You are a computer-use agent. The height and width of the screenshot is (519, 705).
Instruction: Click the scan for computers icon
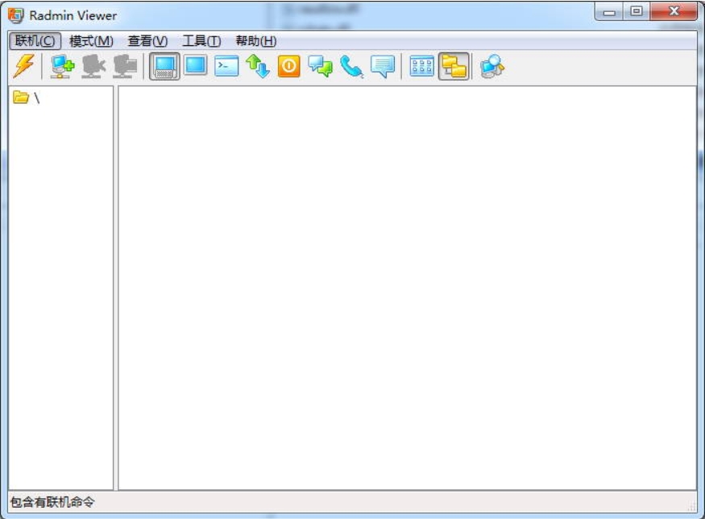[x=493, y=66]
